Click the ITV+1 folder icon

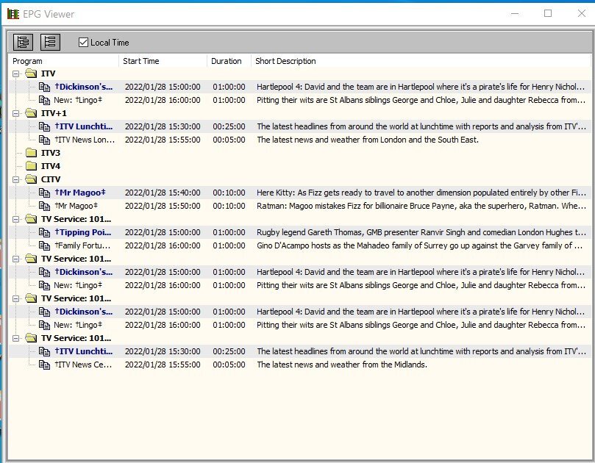point(31,112)
